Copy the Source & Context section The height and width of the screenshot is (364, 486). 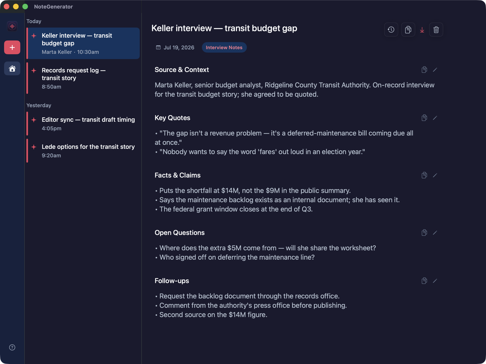424,70
